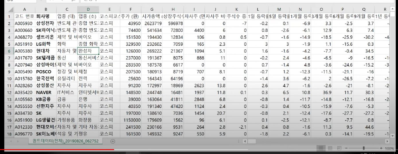398x154 pixels.
Task: Select column B header
Action: pyautogui.click(x=46, y=9)
